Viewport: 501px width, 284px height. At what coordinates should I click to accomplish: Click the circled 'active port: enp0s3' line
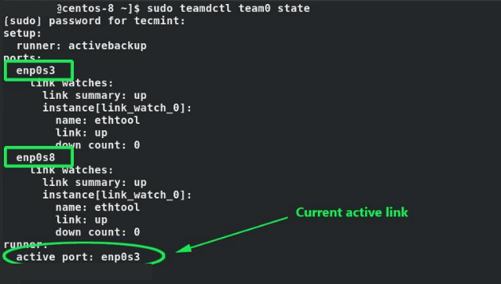pos(79,257)
